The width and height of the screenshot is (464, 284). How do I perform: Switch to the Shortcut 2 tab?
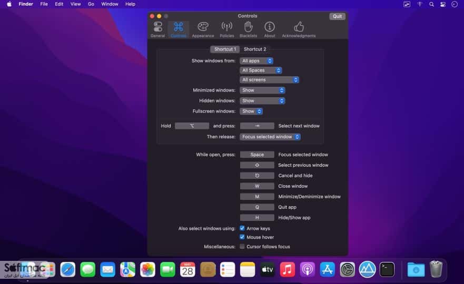tap(255, 49)
